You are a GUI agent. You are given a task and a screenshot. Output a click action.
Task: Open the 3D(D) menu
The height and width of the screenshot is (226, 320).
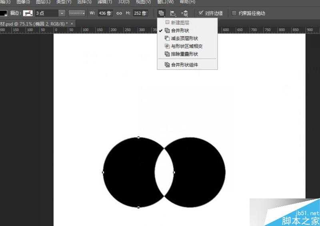coord(124,2)
